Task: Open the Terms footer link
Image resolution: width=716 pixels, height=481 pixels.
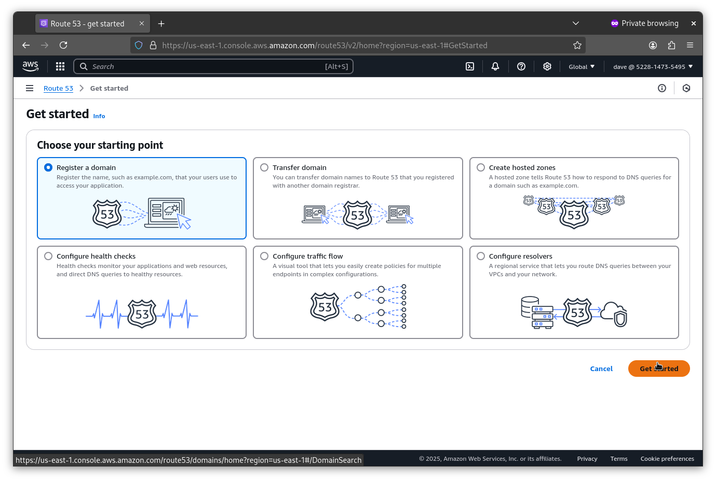Action: tap(619, 459)
